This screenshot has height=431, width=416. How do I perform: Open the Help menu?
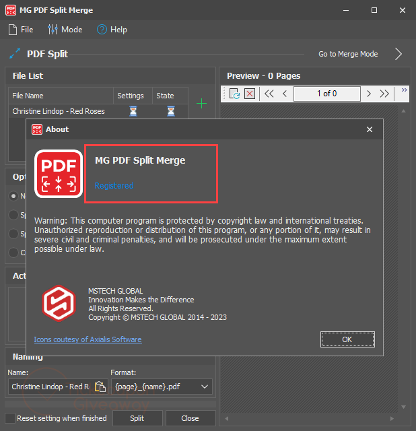112,30
